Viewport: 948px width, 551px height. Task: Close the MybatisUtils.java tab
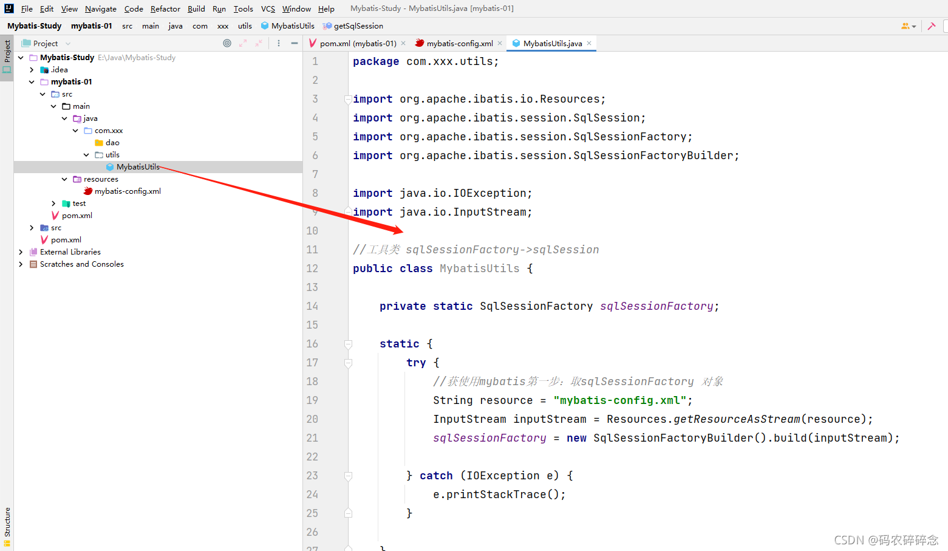pyautogui.click(x=589, y=43)
